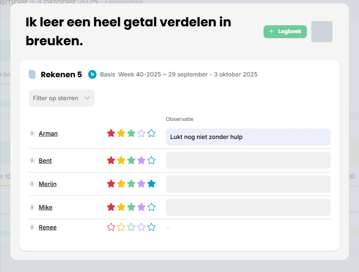359x272 pixels.
Task: Click Bent's empty observation field
Action: pyautogui.click(x=248, y=160)
